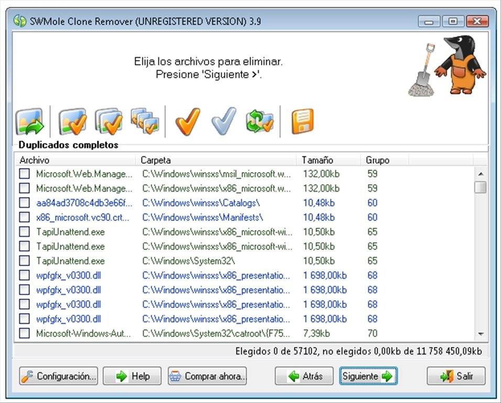Viewport: 501px width, 403px height.
Task: Proceed with the Siguiente button
Action: tap(368, 376)
